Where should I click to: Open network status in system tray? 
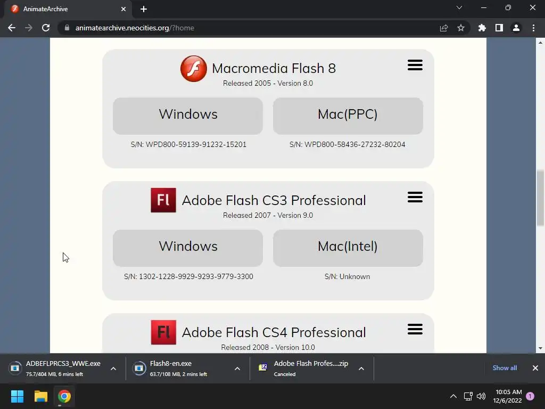pyautogui.click(x=468, y=396)
